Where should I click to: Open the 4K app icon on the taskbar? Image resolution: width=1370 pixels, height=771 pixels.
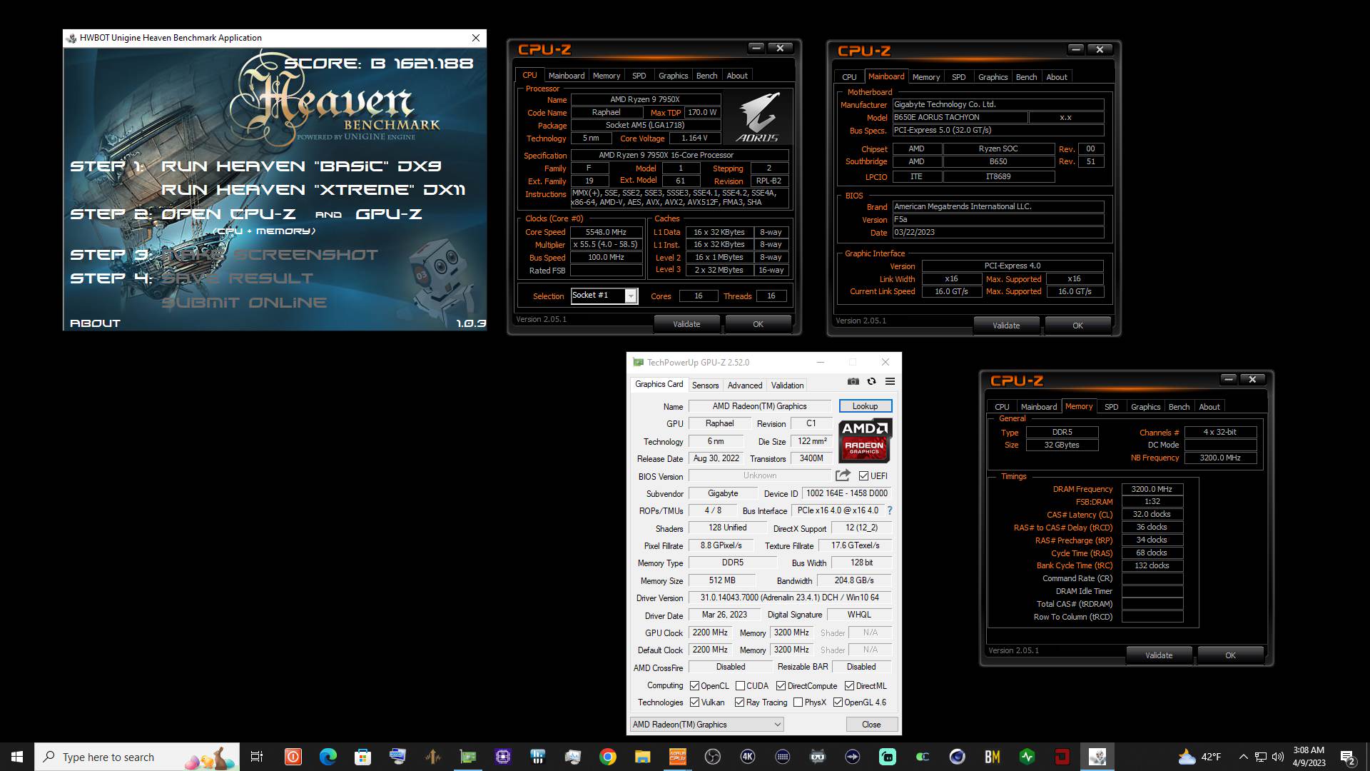748,757
